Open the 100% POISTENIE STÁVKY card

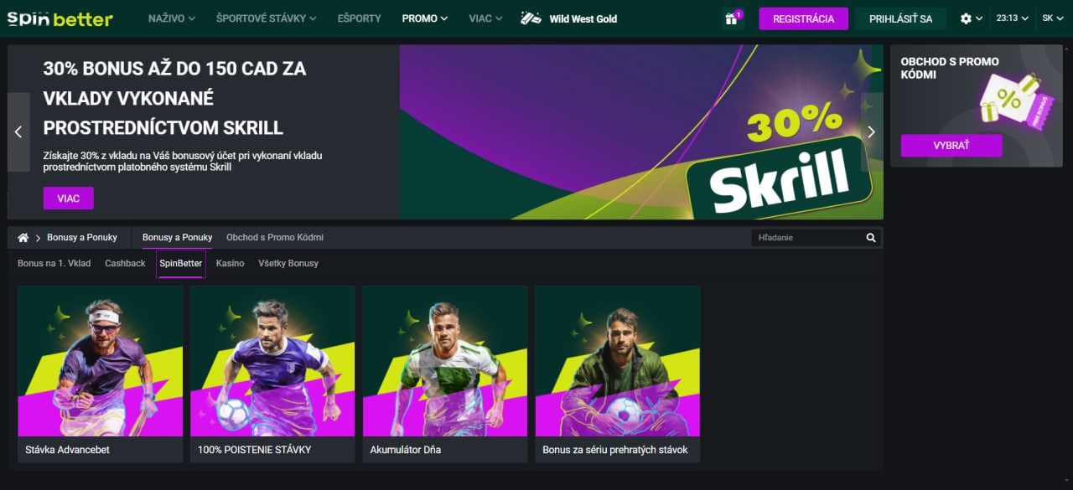coord(272,374)
